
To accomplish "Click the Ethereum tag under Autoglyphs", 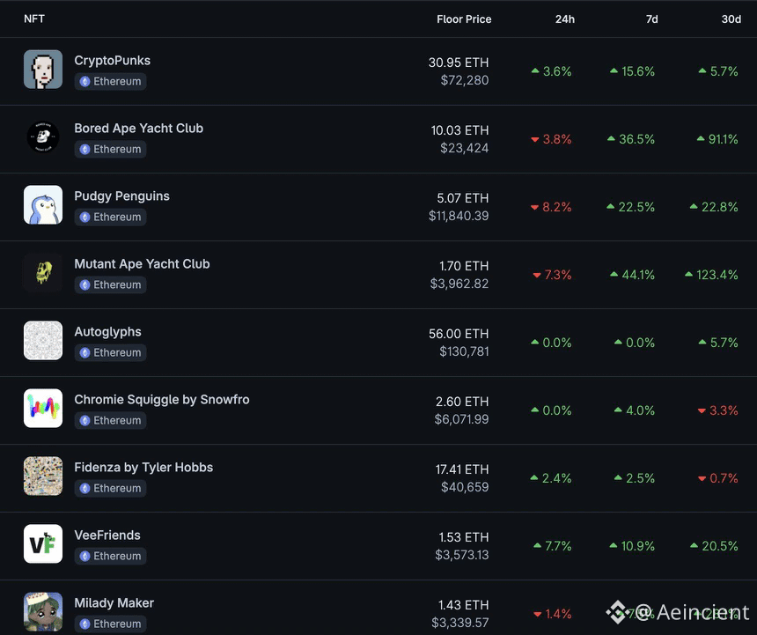I will coord(111,352).
